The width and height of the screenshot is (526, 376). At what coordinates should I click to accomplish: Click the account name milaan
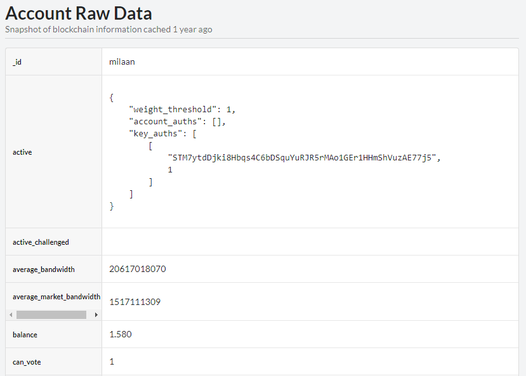(122, 62)
